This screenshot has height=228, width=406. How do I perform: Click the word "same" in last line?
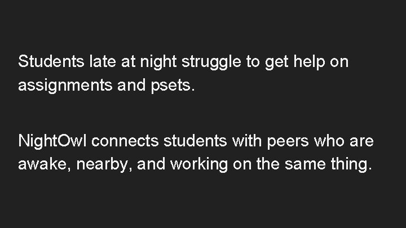coord(305,165)
